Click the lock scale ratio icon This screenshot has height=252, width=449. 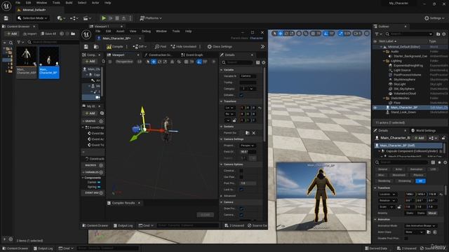pyautogui.click(x=234, y=120)
